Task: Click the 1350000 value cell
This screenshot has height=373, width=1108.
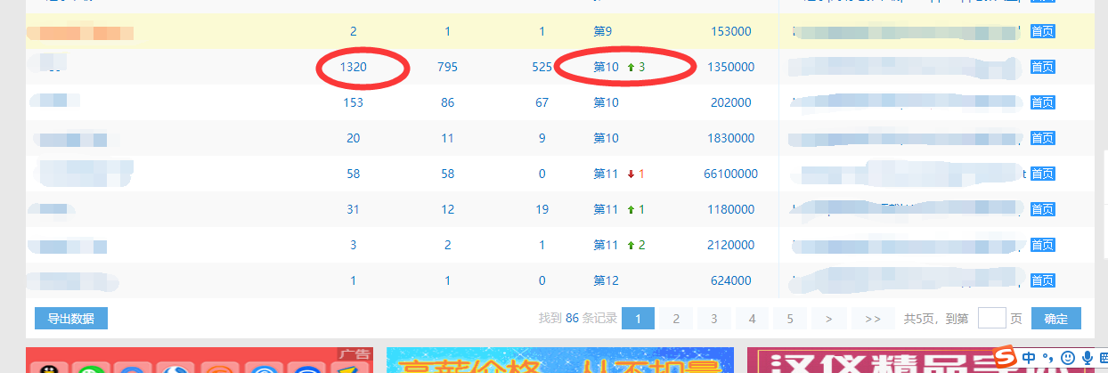Action: 730,67
